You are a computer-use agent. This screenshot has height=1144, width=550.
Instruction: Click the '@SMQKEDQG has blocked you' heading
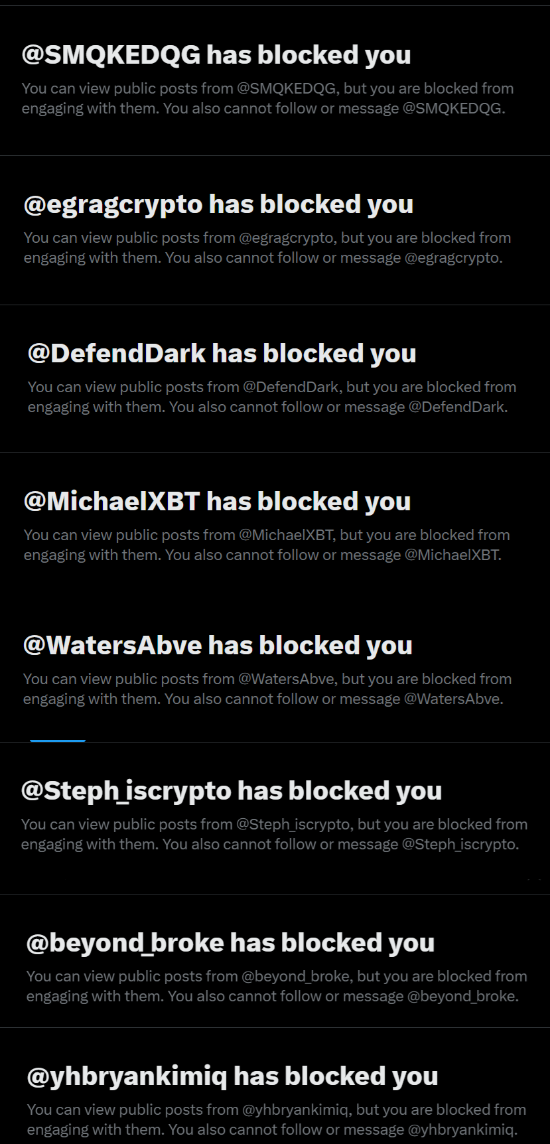216,55
